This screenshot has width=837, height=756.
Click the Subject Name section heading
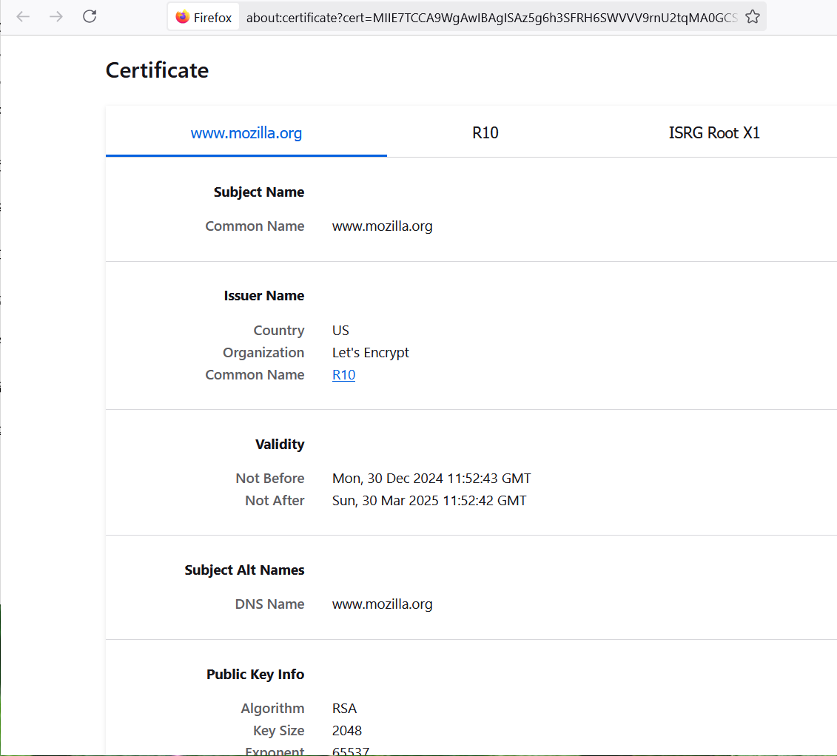coord(259,192)
